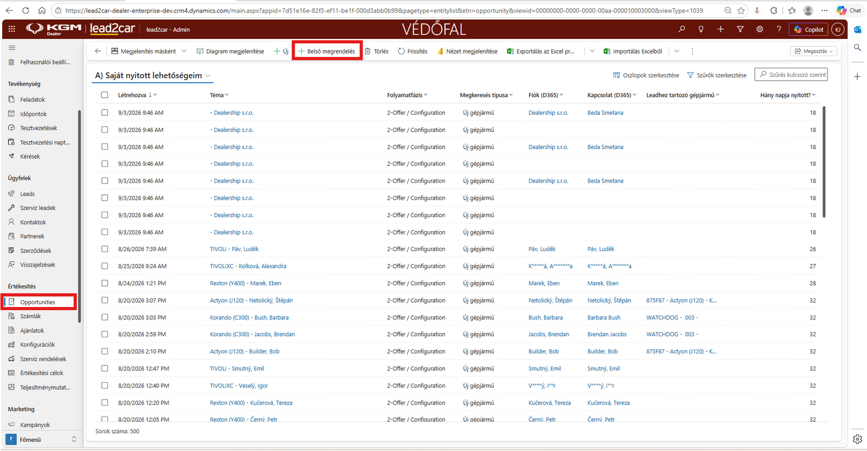Select the checkbox for Actyon (J120) - Builder, Bob
The width and height of the screenshot is (867, 451).
pos(105,351)
